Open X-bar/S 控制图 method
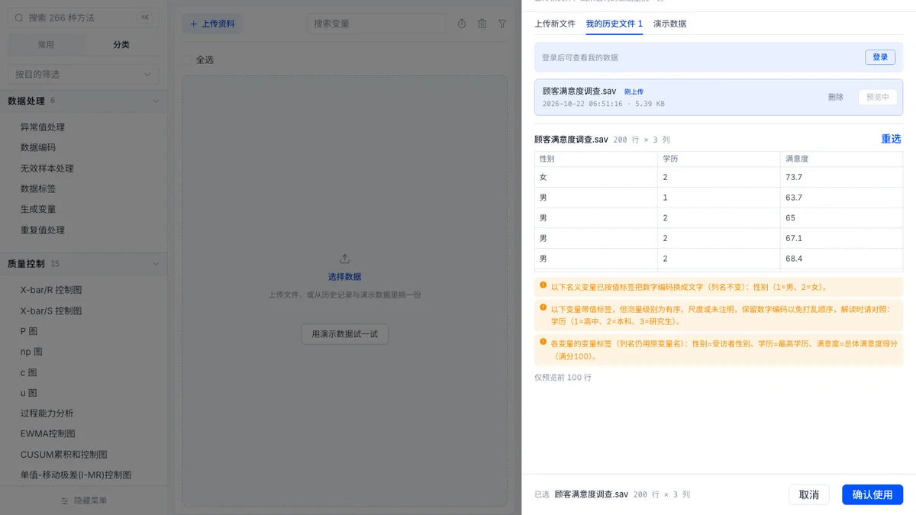This screenshot has width=916, height=515. [x=51, y=311]
